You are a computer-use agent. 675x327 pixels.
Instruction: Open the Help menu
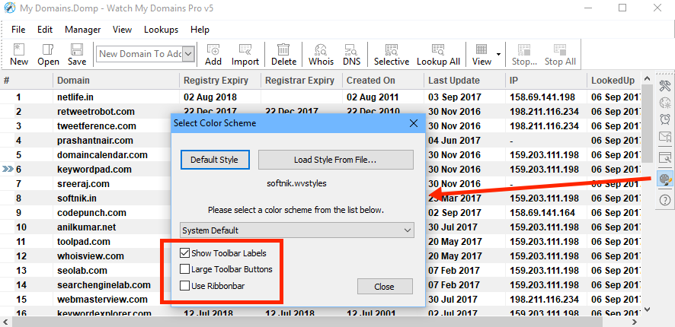click(x=200, y=30)
